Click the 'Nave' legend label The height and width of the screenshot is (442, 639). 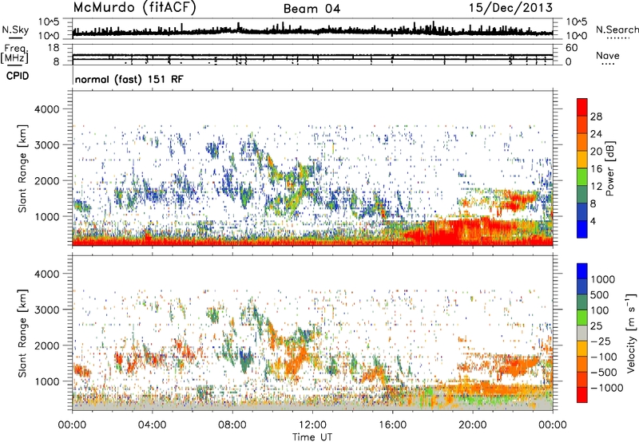[607, 55]
